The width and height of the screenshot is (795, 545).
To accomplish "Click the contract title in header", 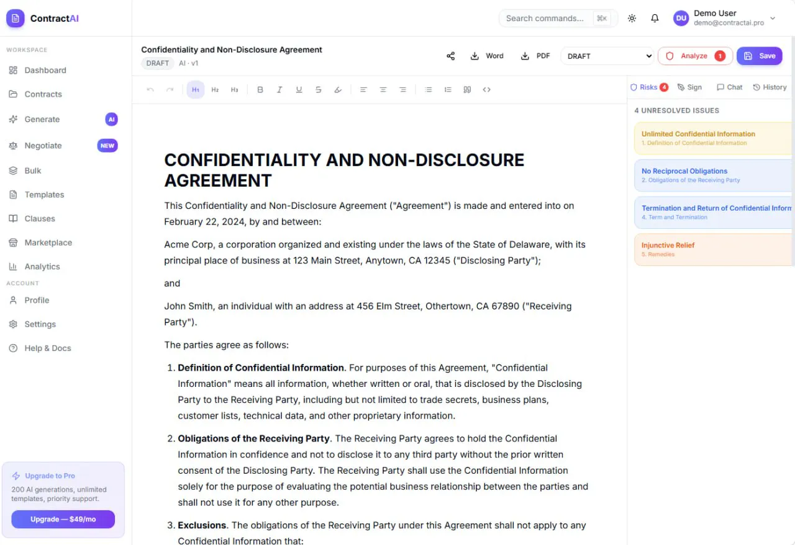I will click(x=232, y=50).
